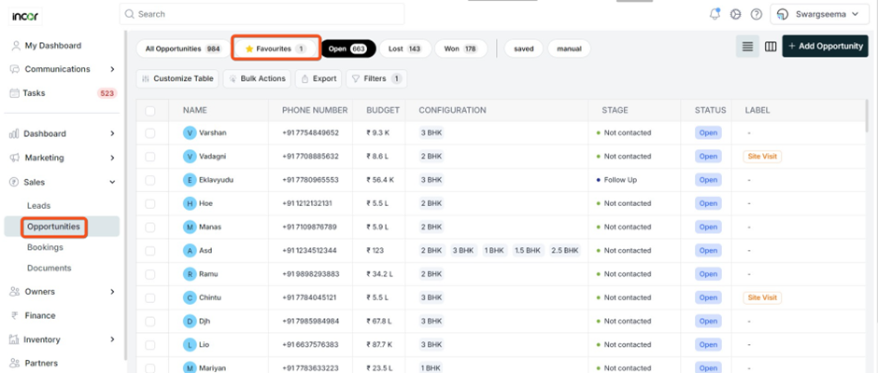Toggle the select-all header checkbox
878x373 pixels.
click(150, 111)
